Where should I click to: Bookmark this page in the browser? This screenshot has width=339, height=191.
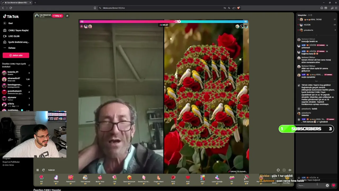point(95,8)
